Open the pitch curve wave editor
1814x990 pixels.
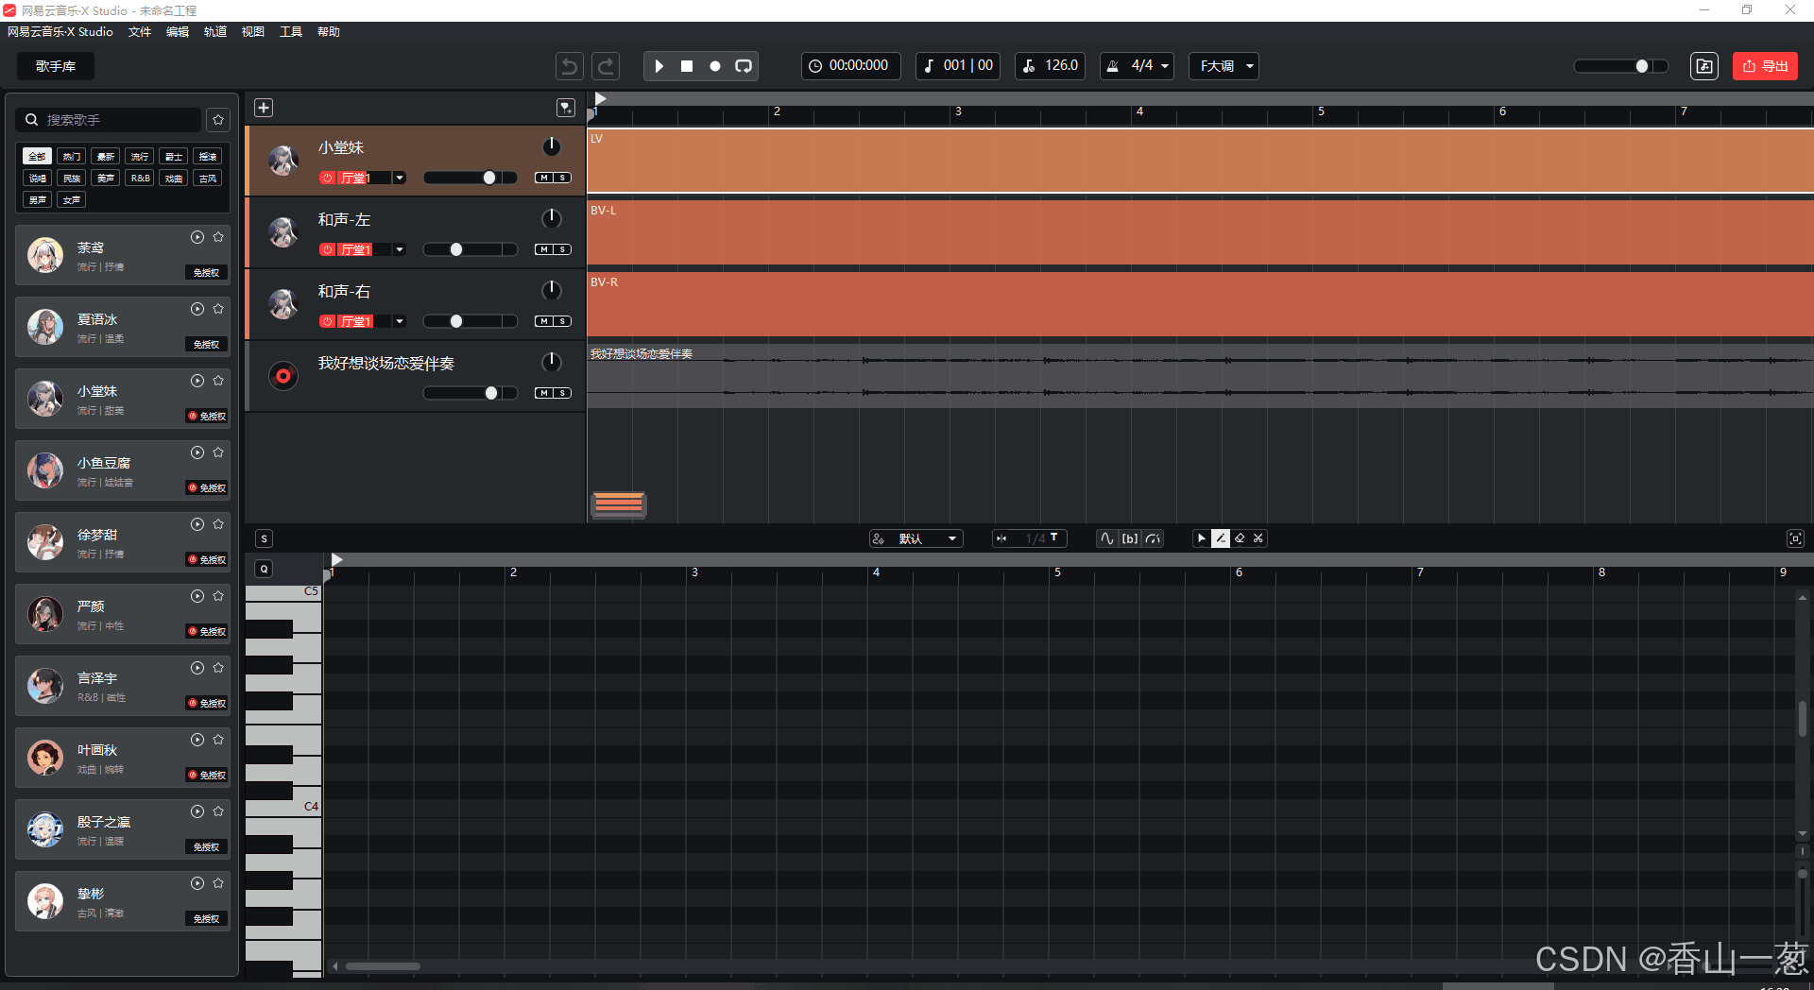tap(1107, 538)
